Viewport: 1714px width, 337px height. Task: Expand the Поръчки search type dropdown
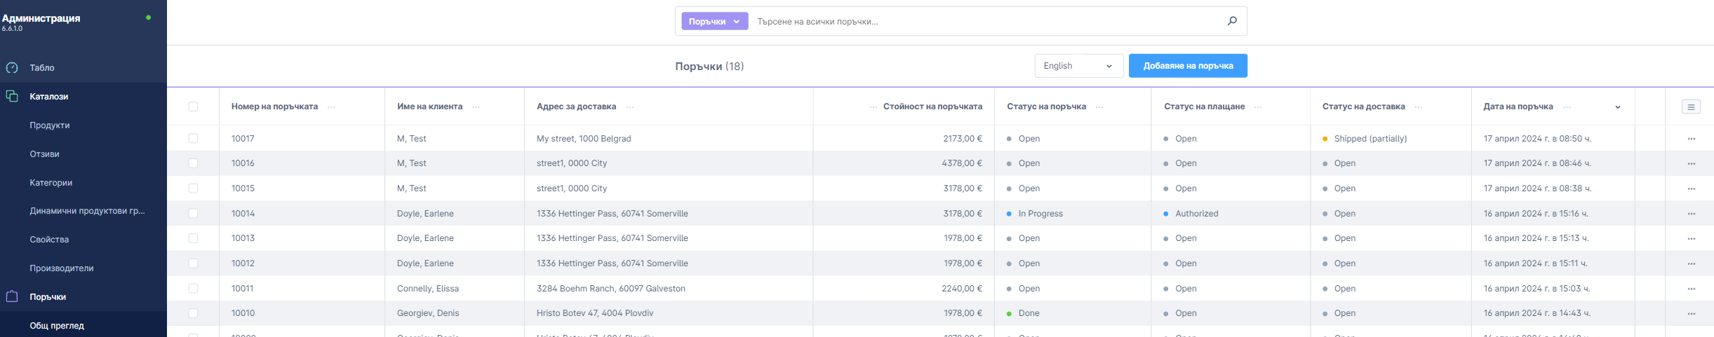pos(714,22)
